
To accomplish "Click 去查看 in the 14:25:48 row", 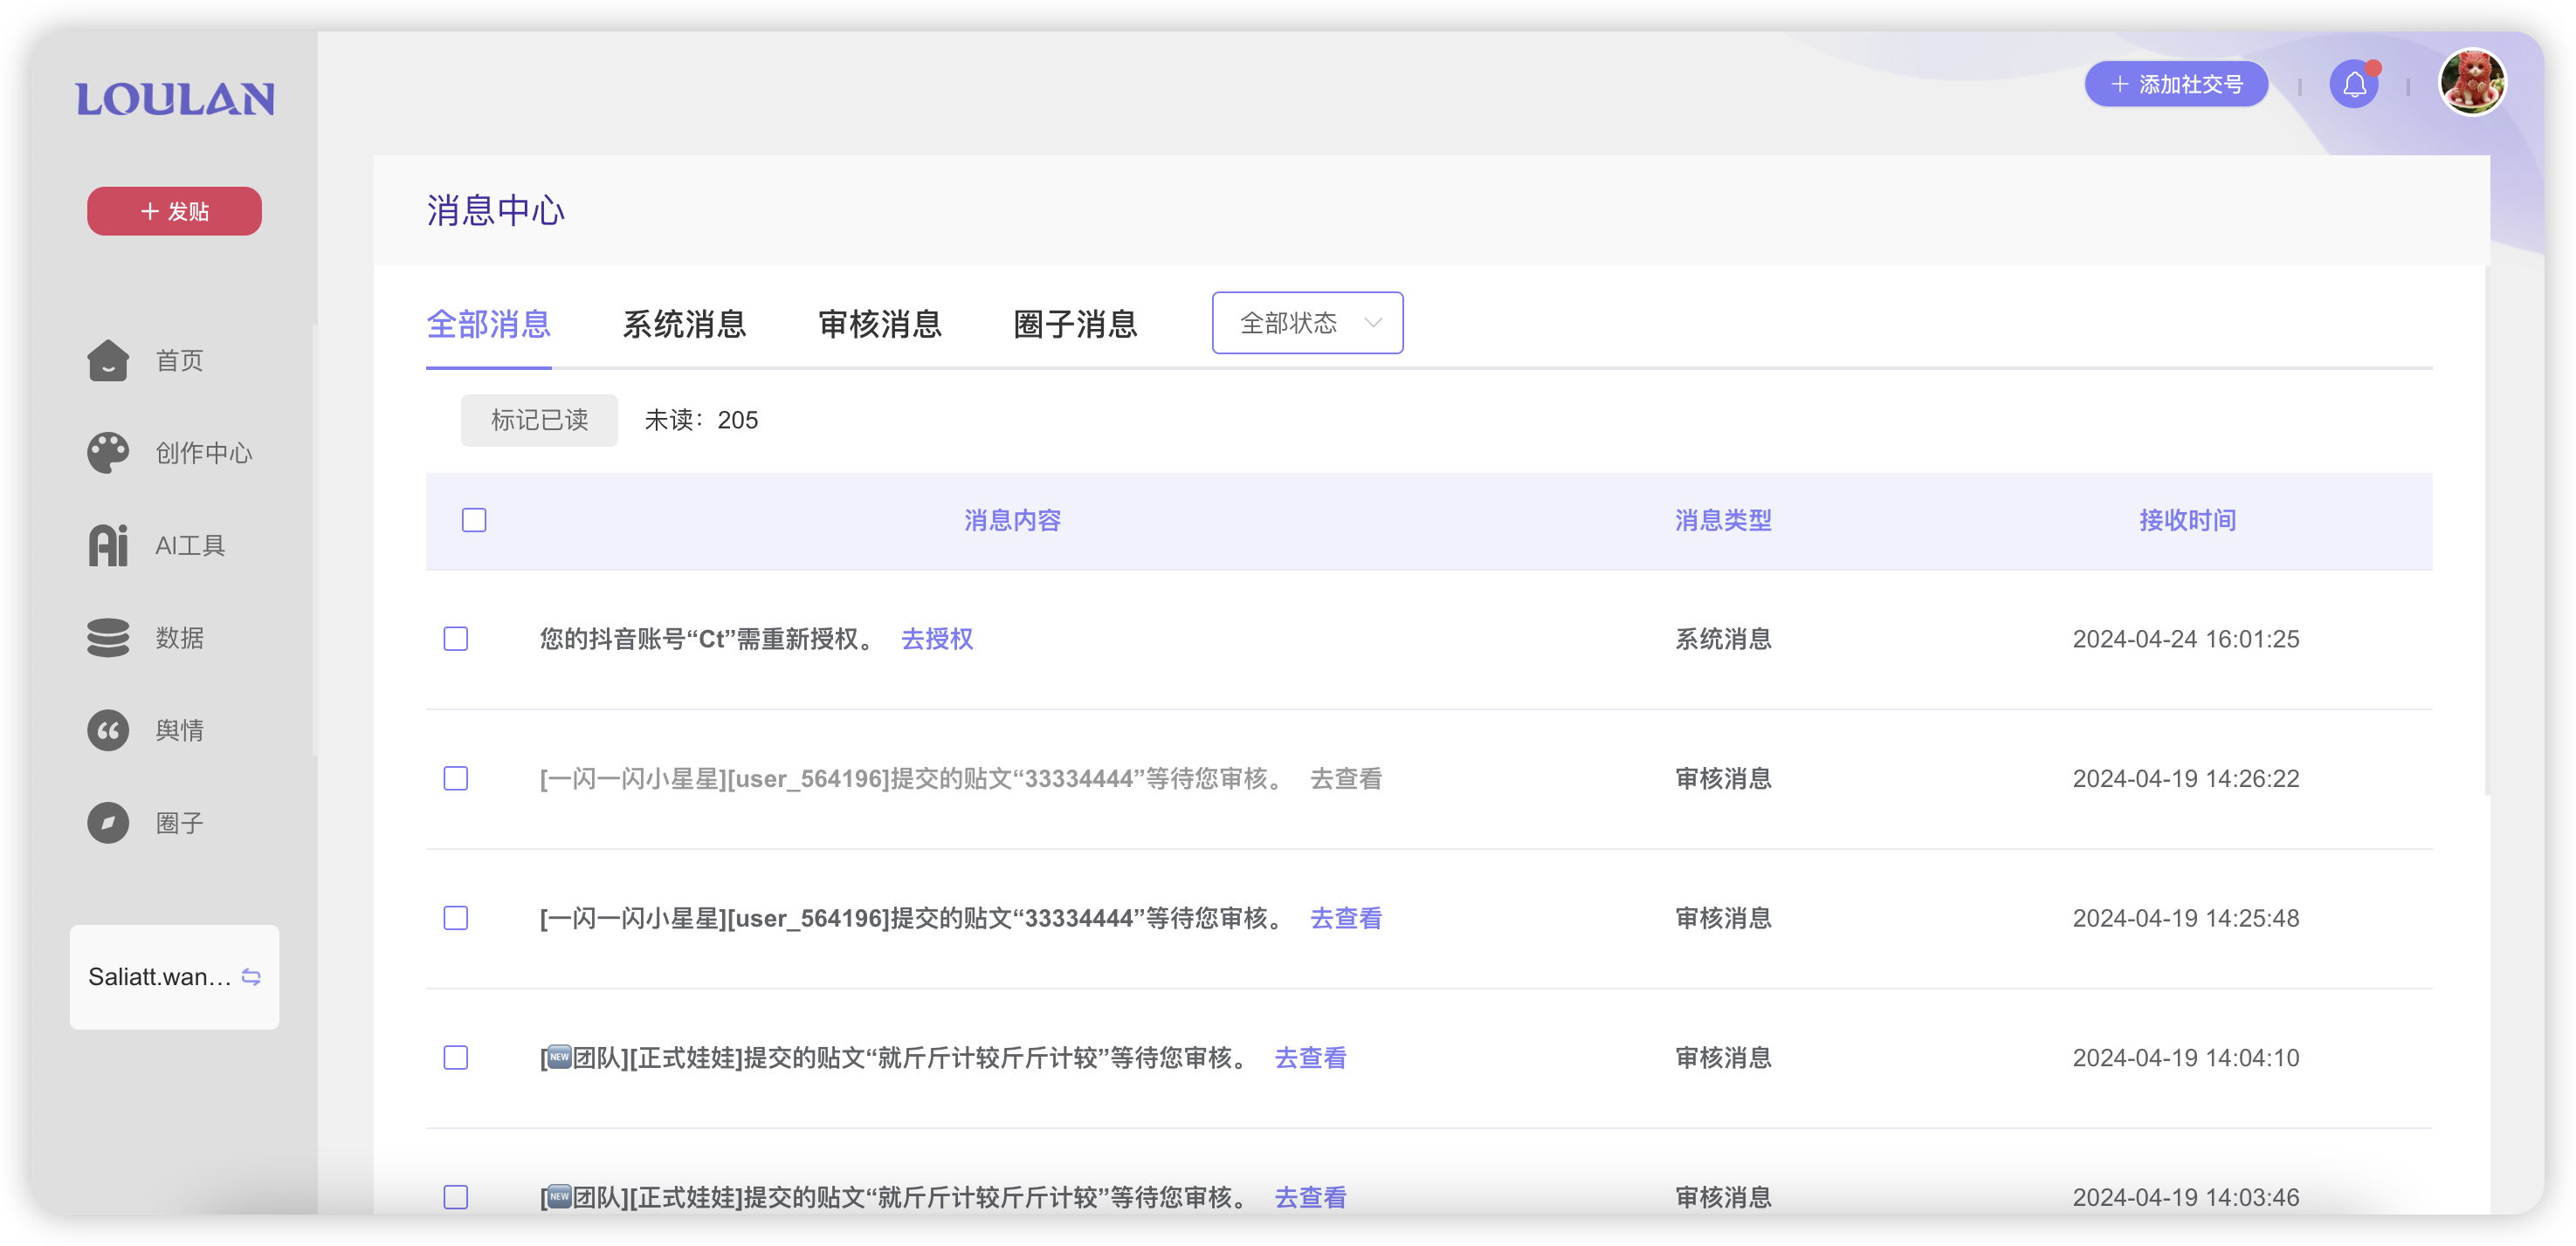I will (1346, 918).
